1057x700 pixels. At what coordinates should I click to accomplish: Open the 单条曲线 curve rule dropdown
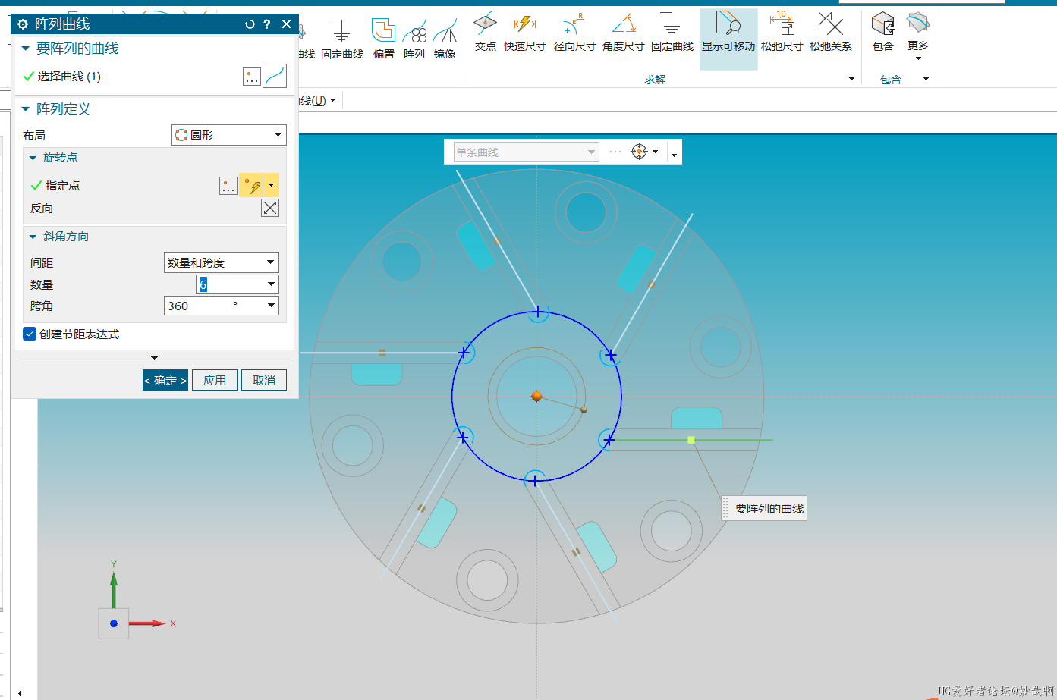[525, 152]
